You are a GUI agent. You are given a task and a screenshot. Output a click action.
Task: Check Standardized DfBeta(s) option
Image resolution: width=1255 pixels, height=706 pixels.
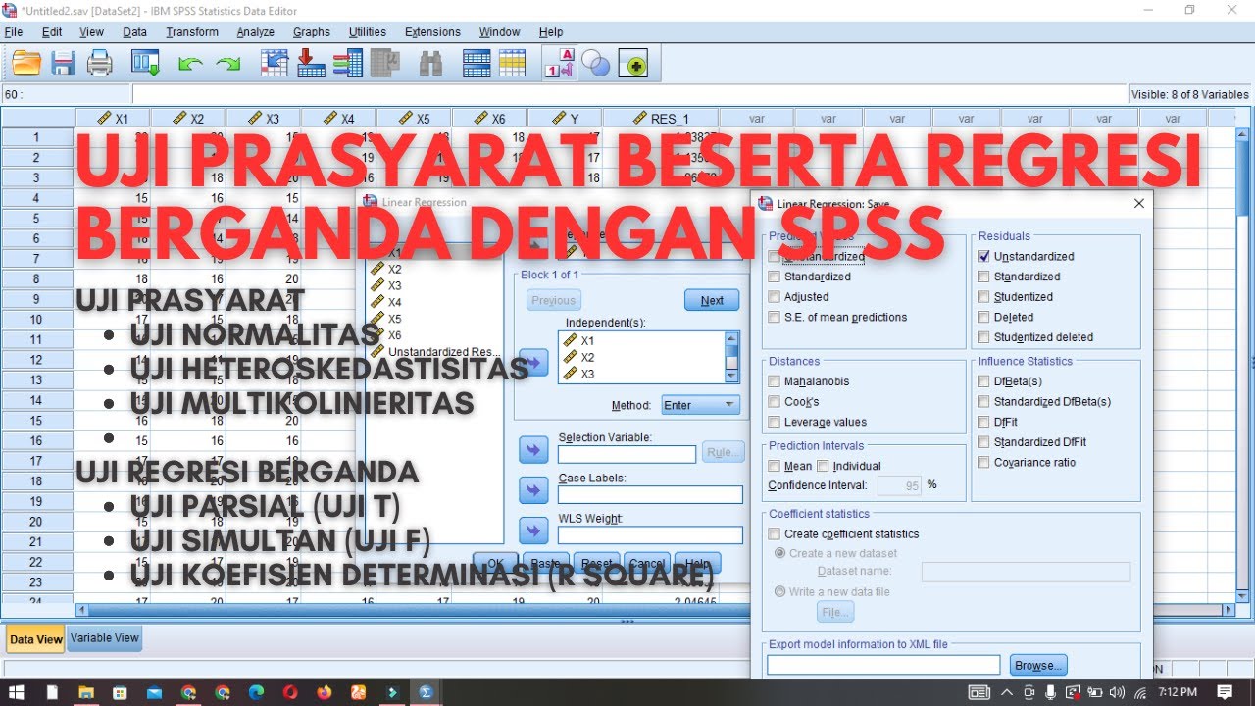point(984,401)
